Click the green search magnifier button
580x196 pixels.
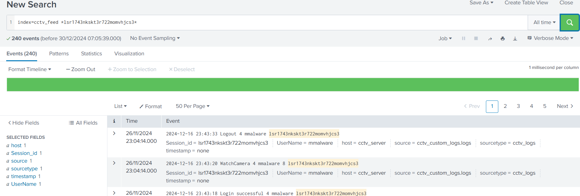pyautogui.click(x=569, y=23)
